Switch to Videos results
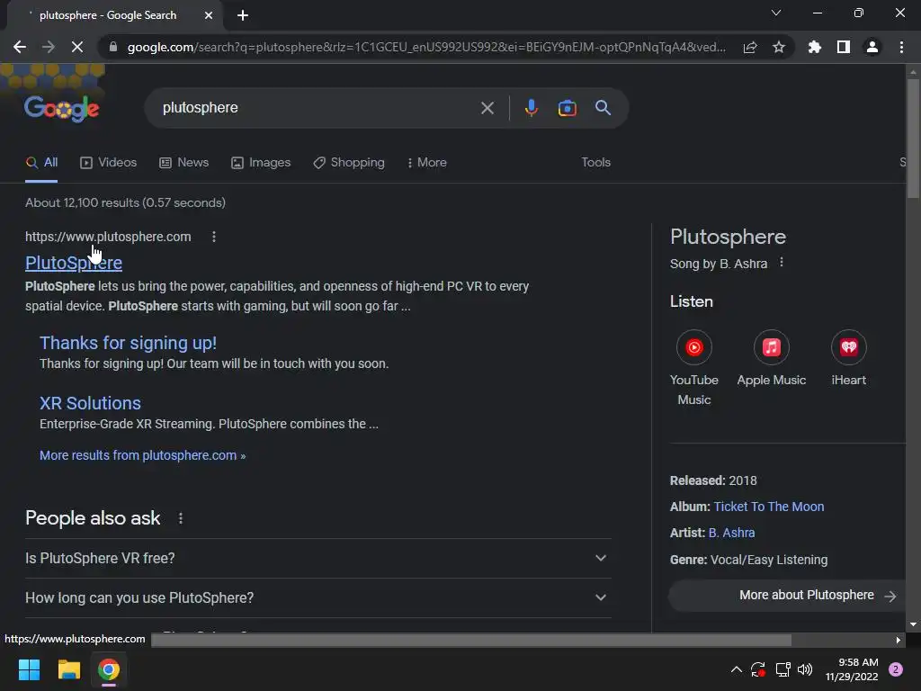 pos(109,163)
